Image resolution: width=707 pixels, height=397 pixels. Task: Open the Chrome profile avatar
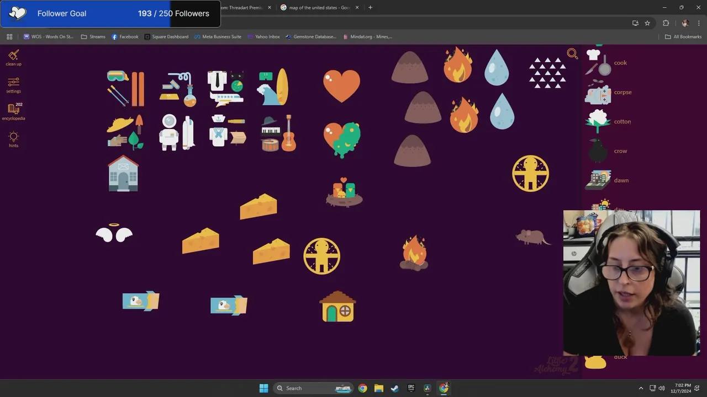point(685,23)
